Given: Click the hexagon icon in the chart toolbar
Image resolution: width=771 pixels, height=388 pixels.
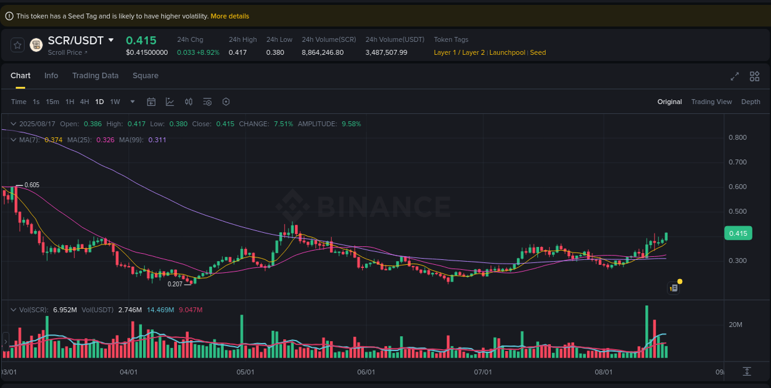Looking at the screenshot, I should coord(226,102).
